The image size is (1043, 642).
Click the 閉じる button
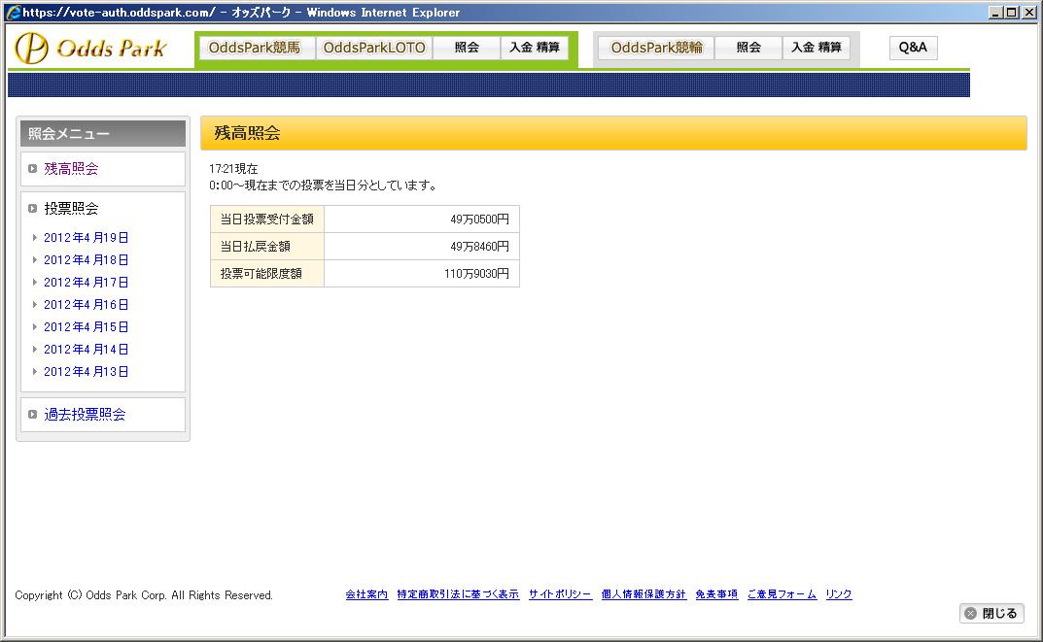(991, 614)
